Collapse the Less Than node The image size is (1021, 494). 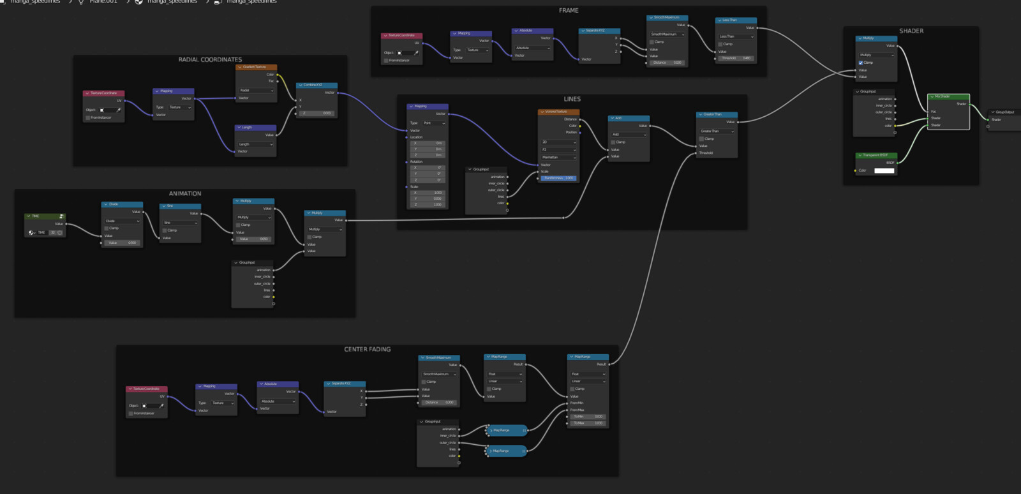(x=719, y=20)
